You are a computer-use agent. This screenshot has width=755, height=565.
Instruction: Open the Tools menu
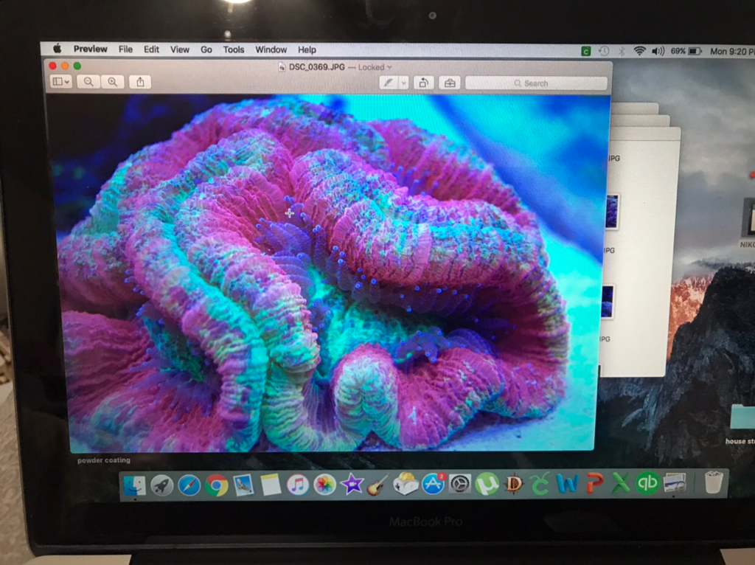pyautogui.click(x=234, y=49)
